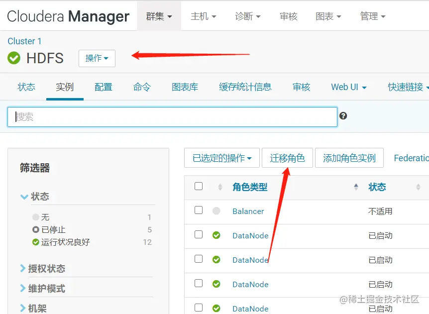Image resolution: width=429 pixels, height=314 pixels.
Task: Expand the 维护模式 filter section
Action: tap(43, 289)
